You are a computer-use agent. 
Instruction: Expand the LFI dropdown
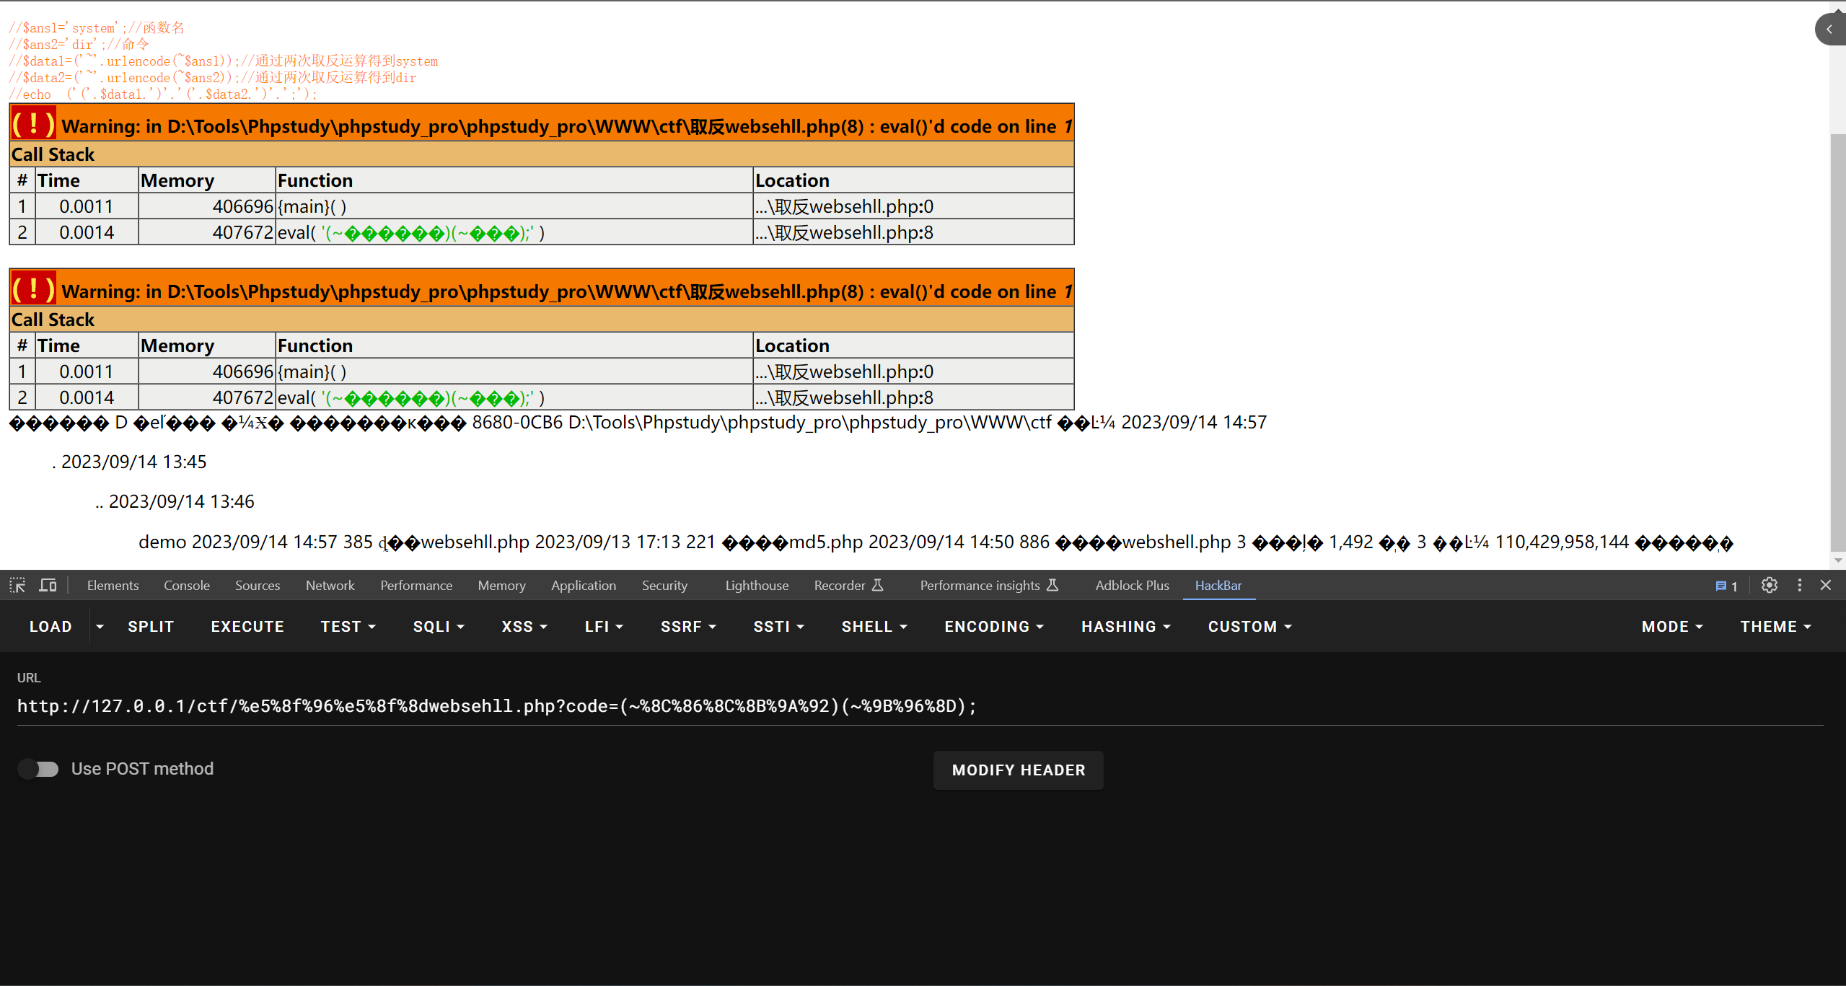coord(604,627)
